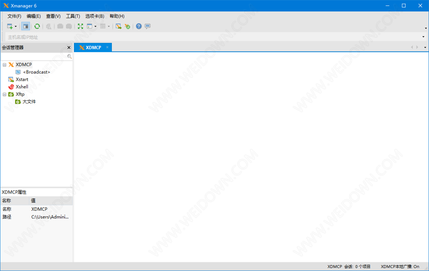The height and width of the screenshot is (271, 429).
Task: Select the XDMCP value in properties
Action: (39, 209)
